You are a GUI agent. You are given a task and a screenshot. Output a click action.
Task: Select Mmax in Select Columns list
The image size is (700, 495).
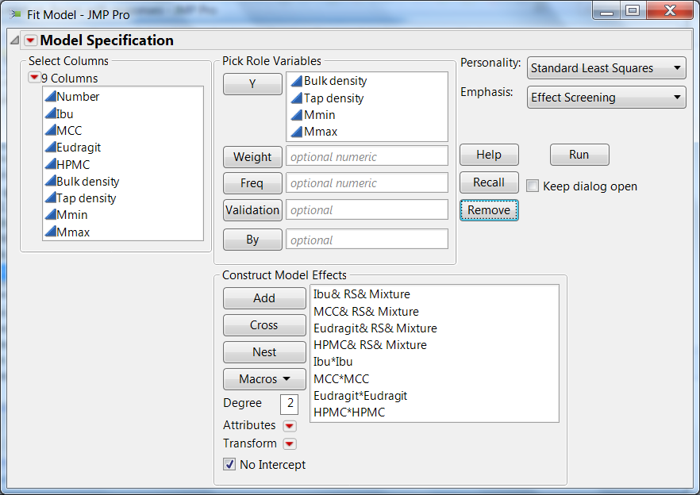click(x=123, y=232)
